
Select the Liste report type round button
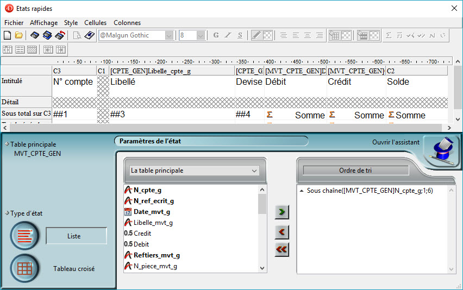tap(24, 236)
